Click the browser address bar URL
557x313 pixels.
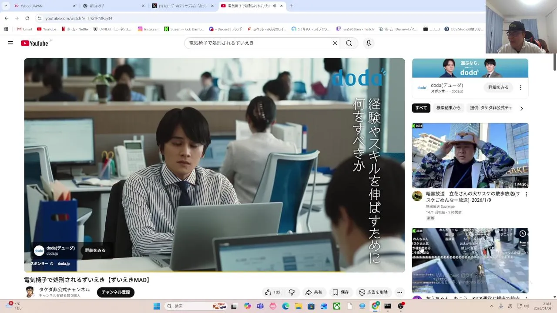tap(79, 18)
